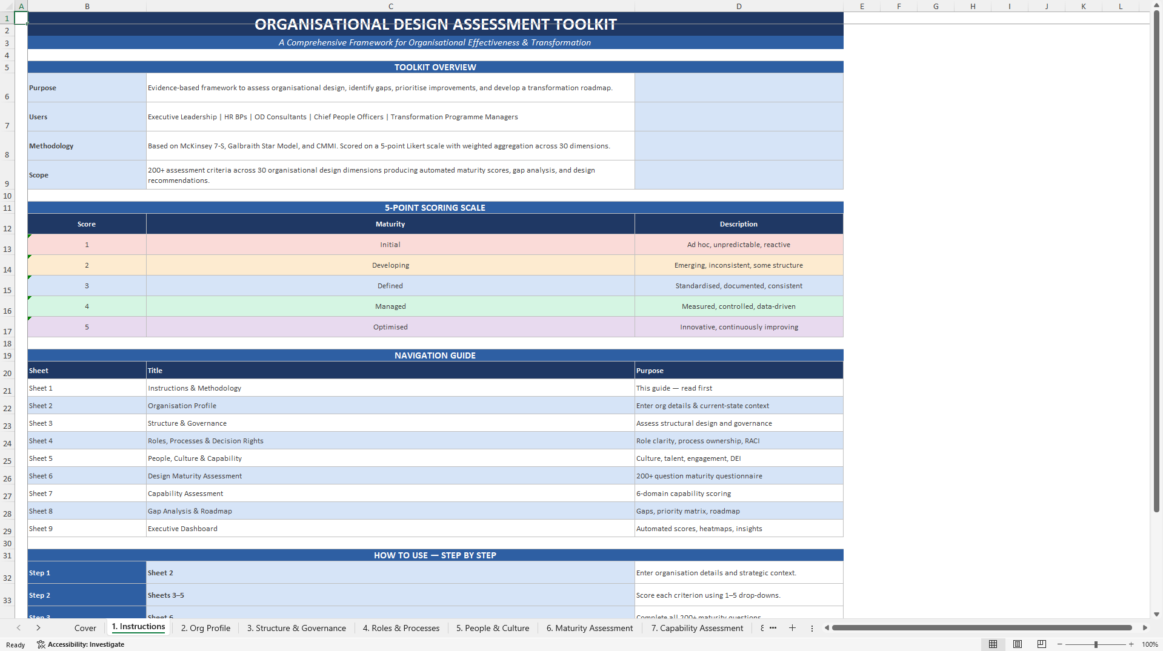Select the 'Organisation Profile' title cell
The width and height of the screenshot is (1163, 651).
point(390,406)
